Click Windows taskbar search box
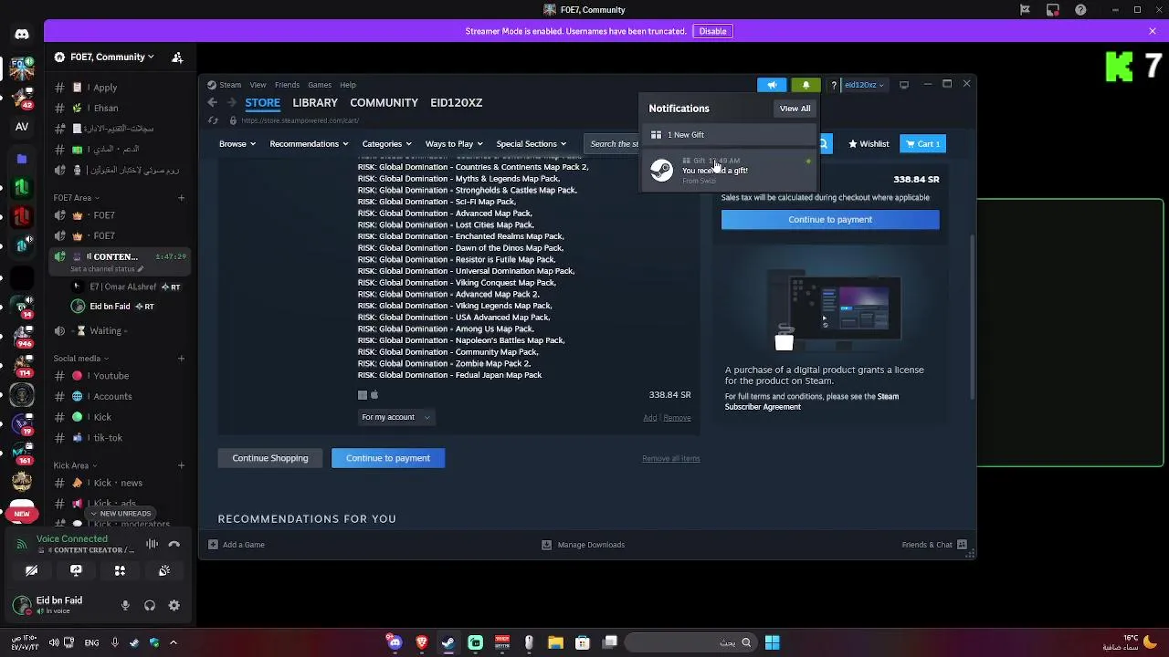The height and width of the screenshot is (657, 1169). coord(690,642)
